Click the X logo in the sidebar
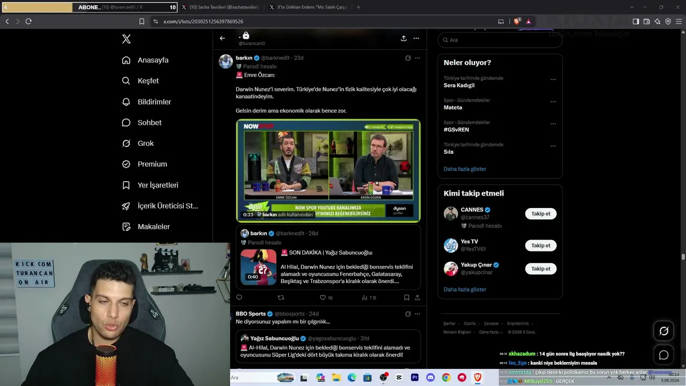The width and height of the screenshot is (686, 386). coord(126,39)
